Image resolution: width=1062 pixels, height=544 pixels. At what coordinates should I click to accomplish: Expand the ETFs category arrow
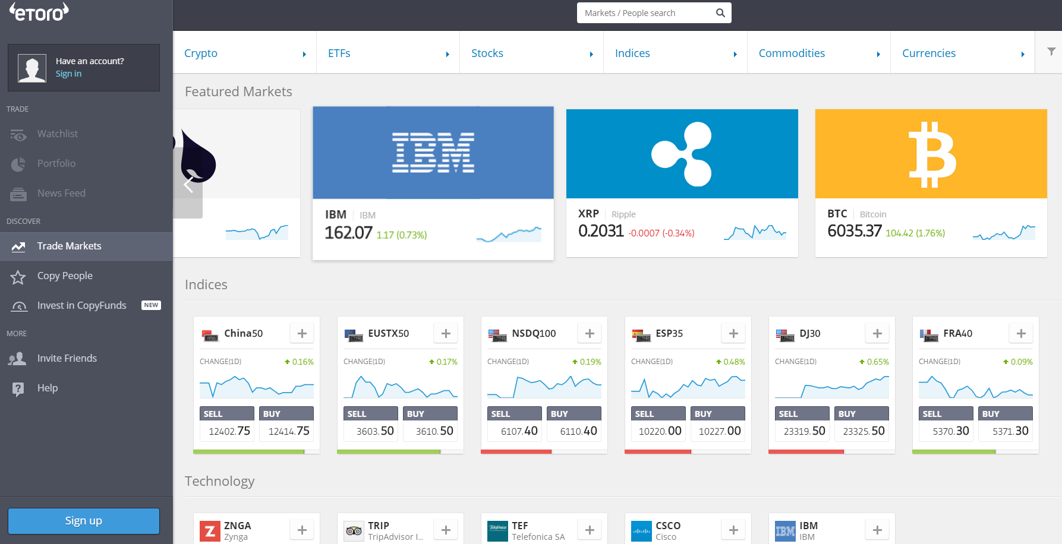(x=448, y=54)
